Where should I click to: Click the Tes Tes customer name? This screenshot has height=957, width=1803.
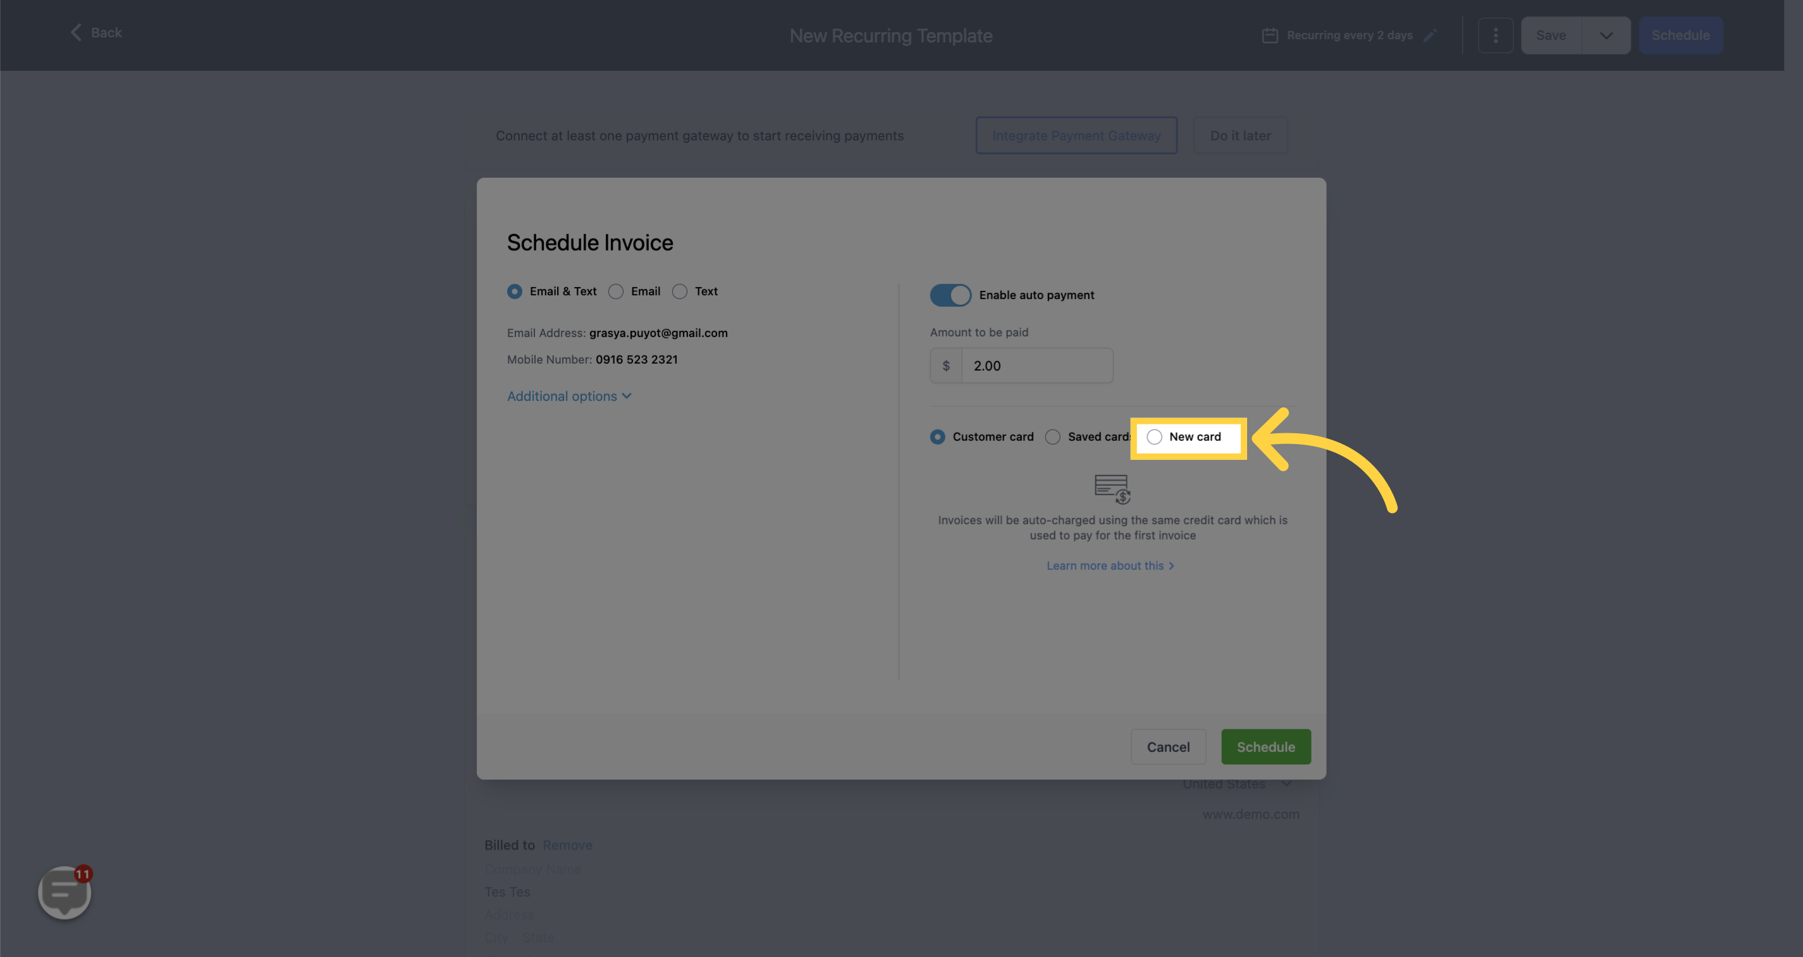(x=507, y=892)
